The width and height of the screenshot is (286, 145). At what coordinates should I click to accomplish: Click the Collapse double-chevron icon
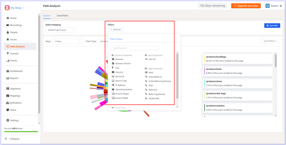pos(6,139)
